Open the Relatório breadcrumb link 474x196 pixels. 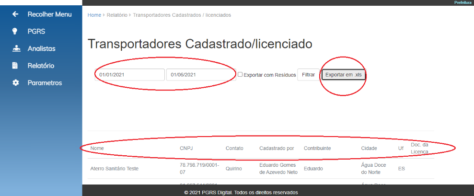(117, 15)
